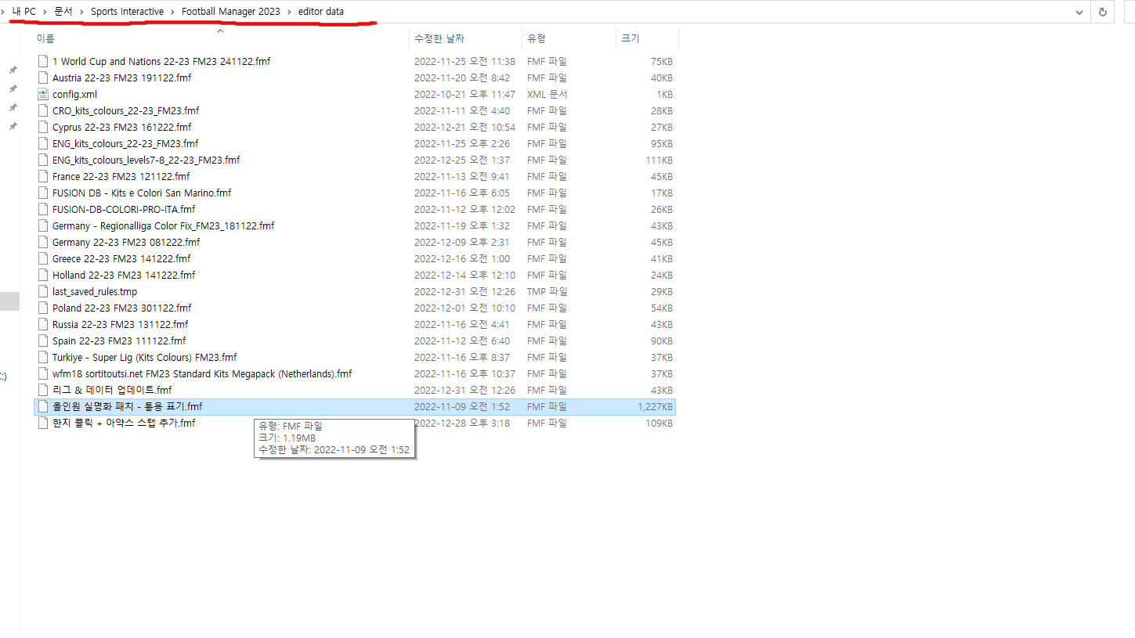
Task: Navigate to 문서 in breadcrumb
Action: point(63,12)
